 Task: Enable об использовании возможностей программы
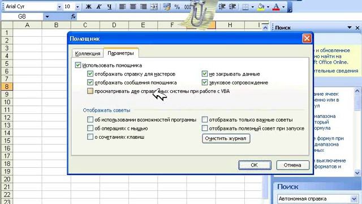[90, 120]
